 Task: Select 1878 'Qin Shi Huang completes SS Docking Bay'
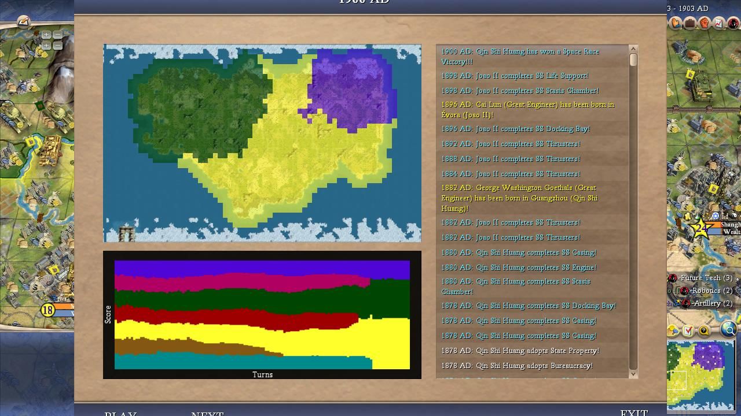(532, 306)
